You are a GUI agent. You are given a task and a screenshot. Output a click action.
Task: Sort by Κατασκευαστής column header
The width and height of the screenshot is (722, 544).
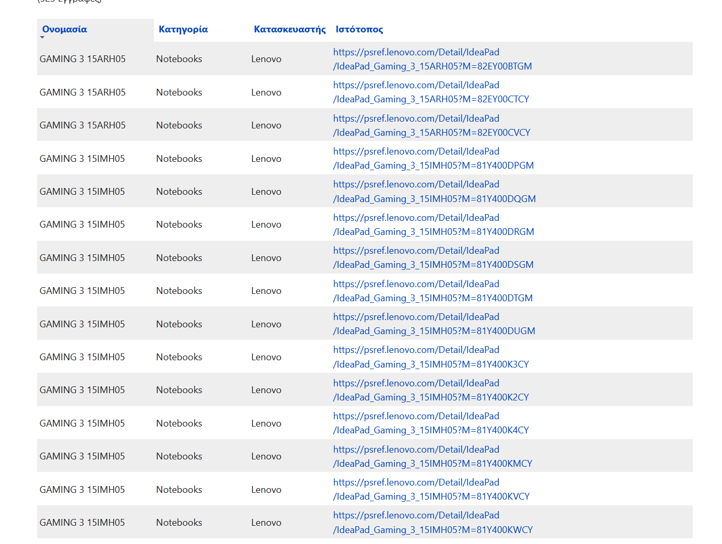pyautogui.click(x=290, y=29)
